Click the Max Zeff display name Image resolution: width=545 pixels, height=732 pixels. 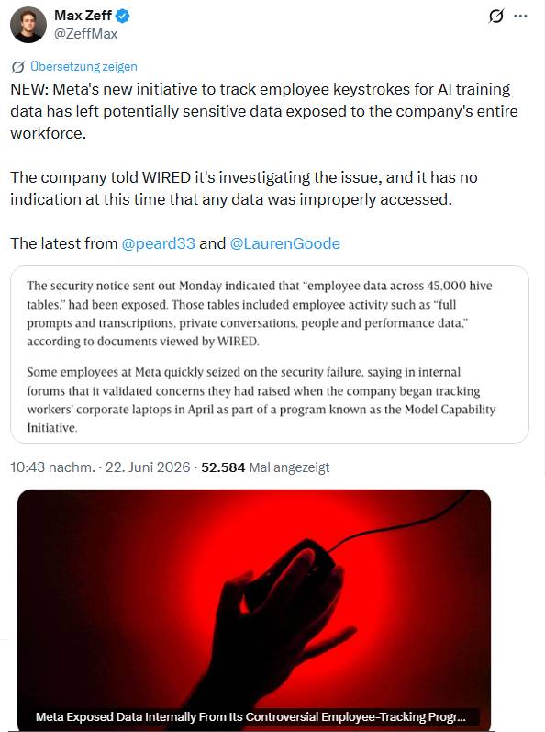83,16
